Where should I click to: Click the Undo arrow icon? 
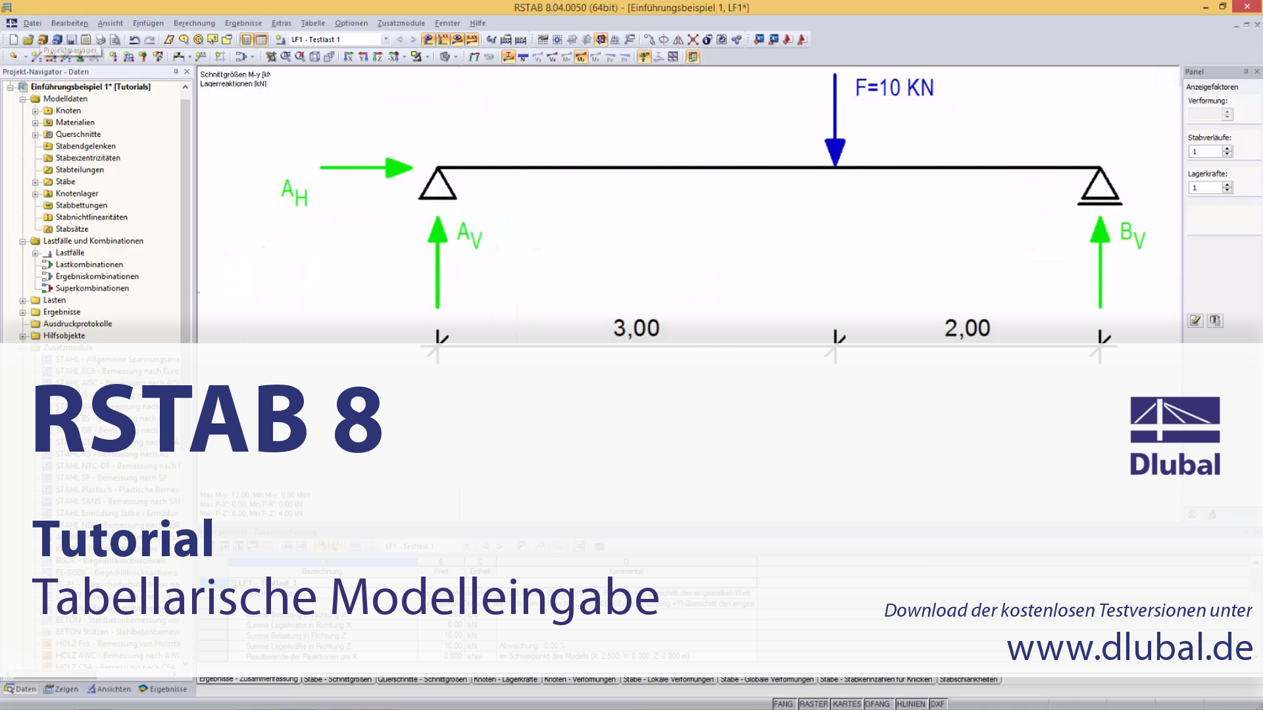click(x=134, y=39)
